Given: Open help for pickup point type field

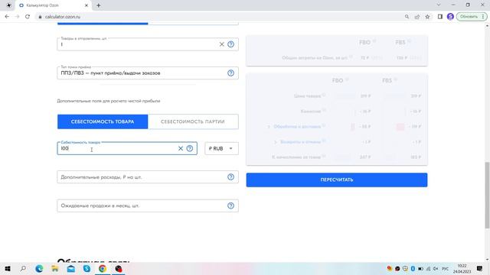Looking at the screenshot, I should click(230, 73).
